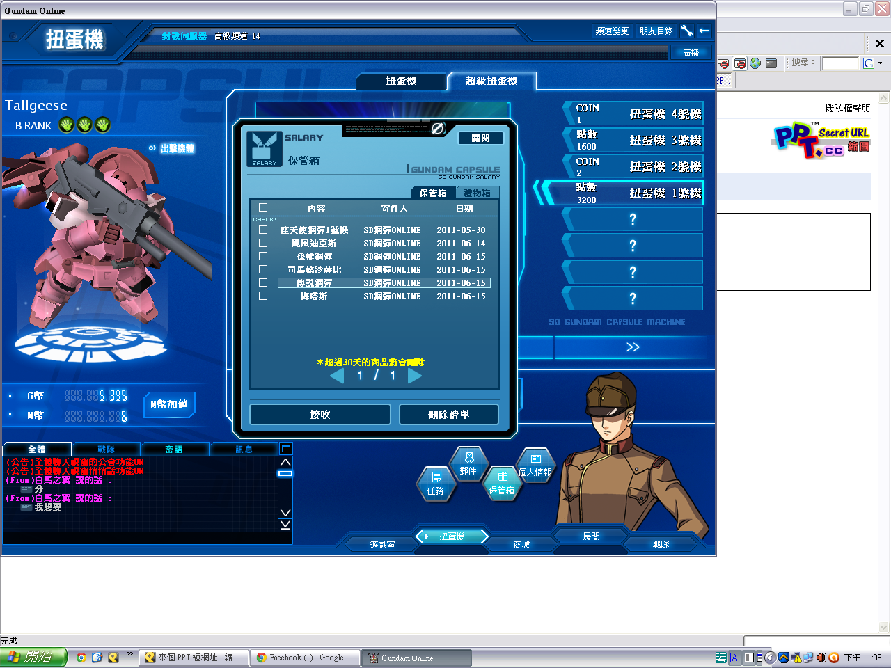
Task: Select the 保管箱 tab in dialog
Action: click(x=433, y=193)
